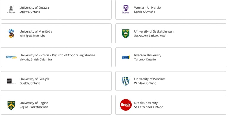This screenshot has height=115, width=228.
Task: Open the Western University title
Action: pyautogui.click(x=148, y=7)
